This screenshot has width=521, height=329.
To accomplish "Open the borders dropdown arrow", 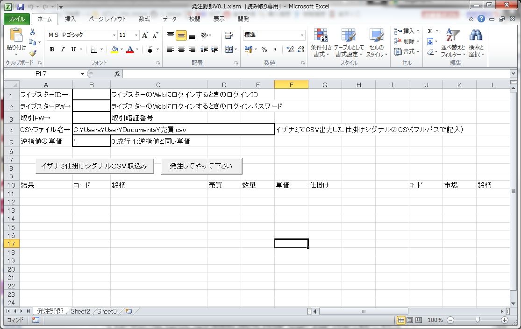I will pos(102,49).
